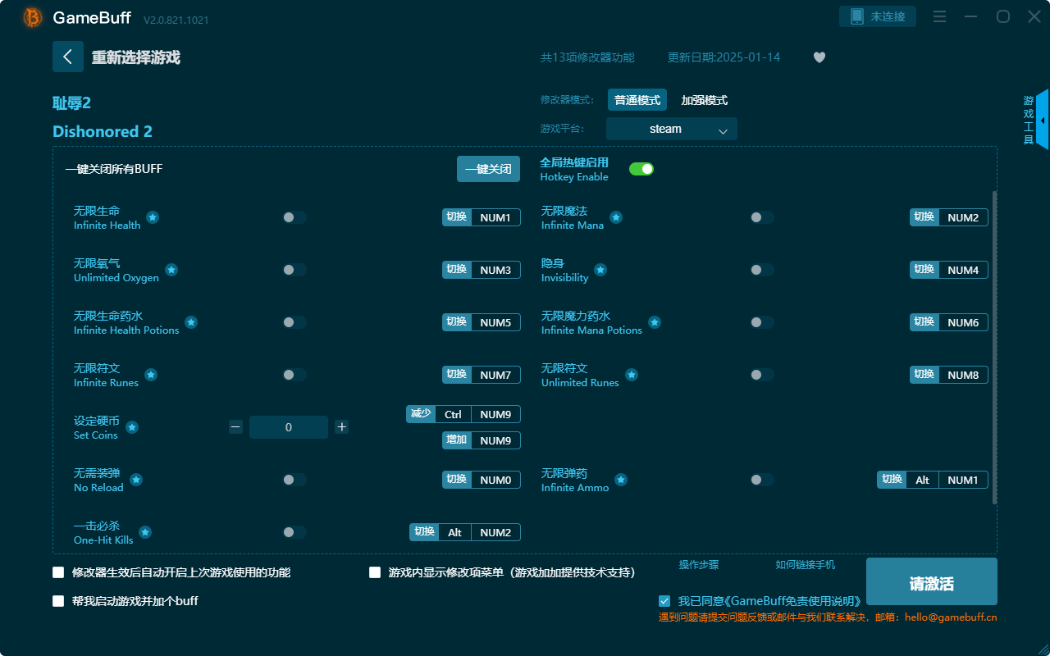Click the star icon next to Infinite Ammo
1050x656 pixels.
(x=622, y=480)
